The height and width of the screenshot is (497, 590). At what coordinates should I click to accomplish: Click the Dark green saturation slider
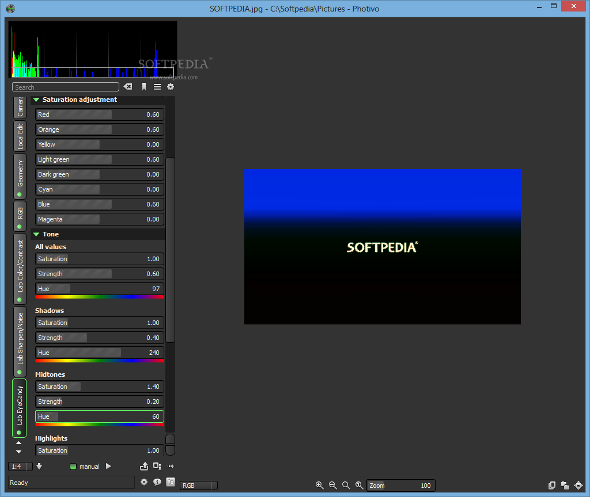pos(100,174)
